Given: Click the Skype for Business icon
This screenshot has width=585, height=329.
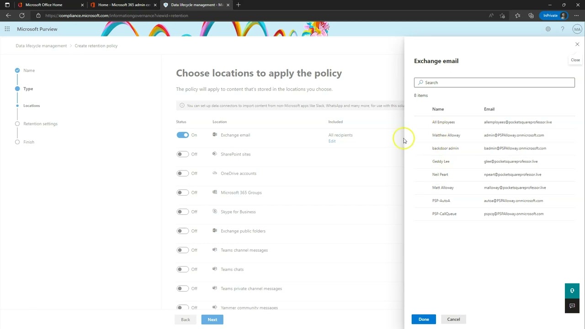Looking at the screenshot, I should pos(215,212).
